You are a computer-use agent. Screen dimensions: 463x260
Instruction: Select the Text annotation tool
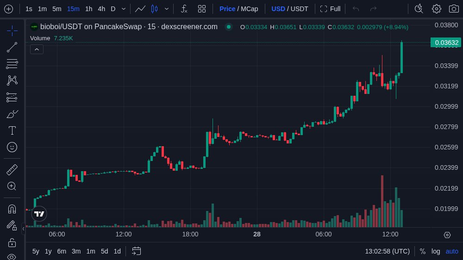(x=12, y=130)
